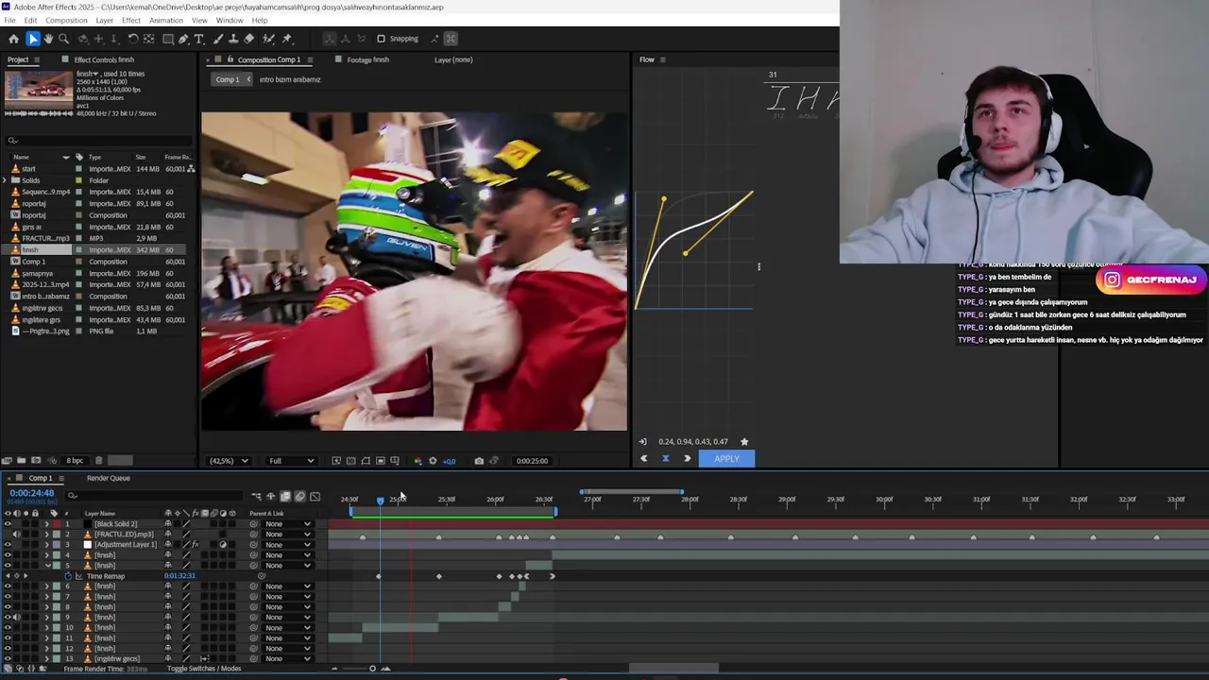This screenshot has height=680, width=1209.
Task: Expand layer 3 Adjustment Layer 1
Action: (x=46, y=545)
